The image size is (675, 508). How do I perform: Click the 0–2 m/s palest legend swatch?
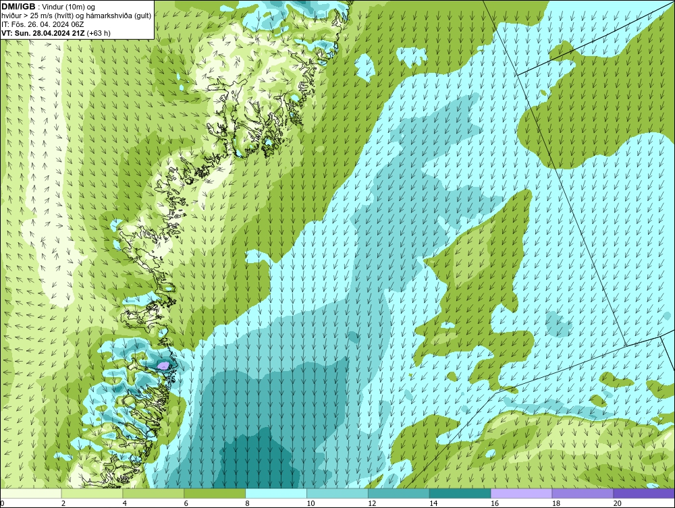30,493
